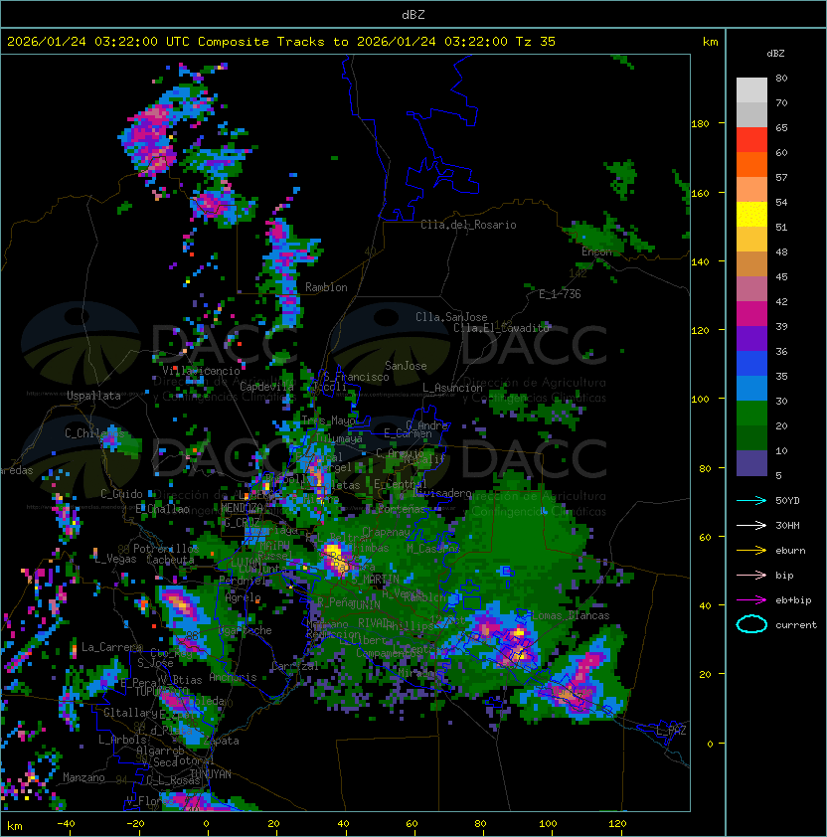Pick the magenta swatch above 39
This screenshot has width=827, height=837.
click(751, 313)
